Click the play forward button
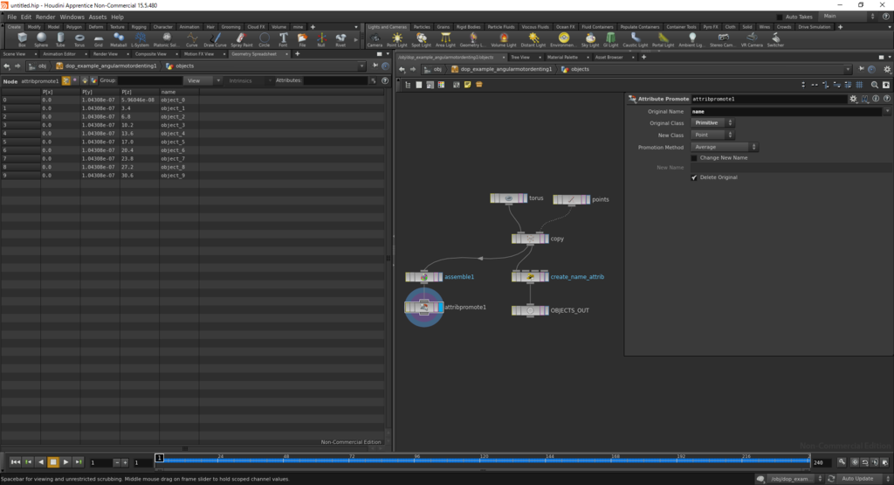 (65, 462)
